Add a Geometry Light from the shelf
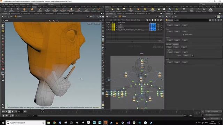Image resolution: width=223 pixels, height=125 pixels. click(x=131, y=10)
